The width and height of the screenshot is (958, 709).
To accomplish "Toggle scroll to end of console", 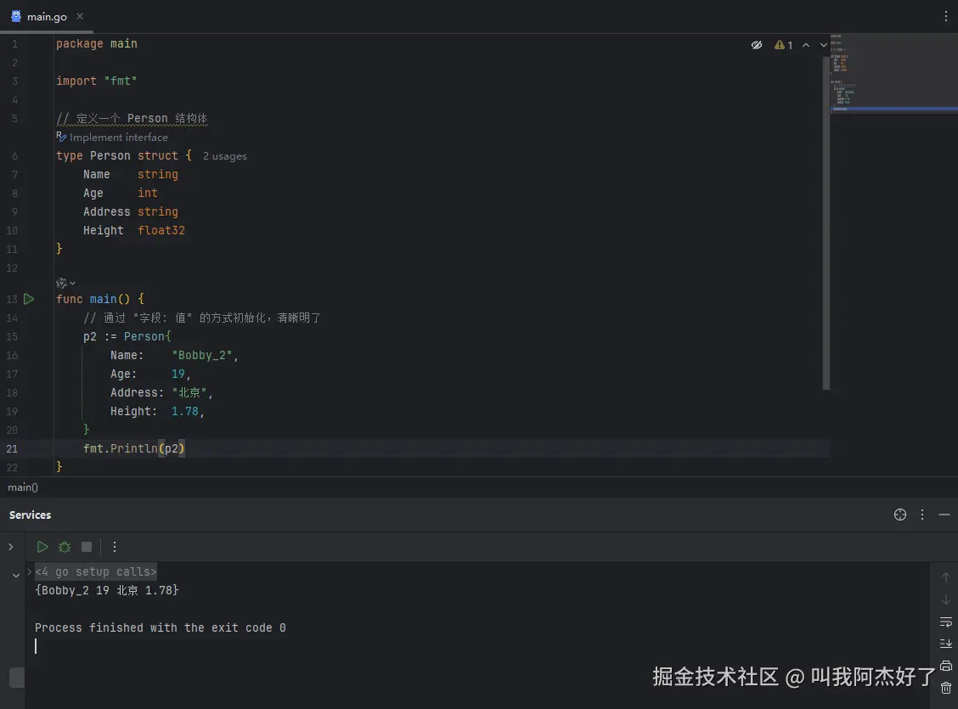I will tap(945, 644).
